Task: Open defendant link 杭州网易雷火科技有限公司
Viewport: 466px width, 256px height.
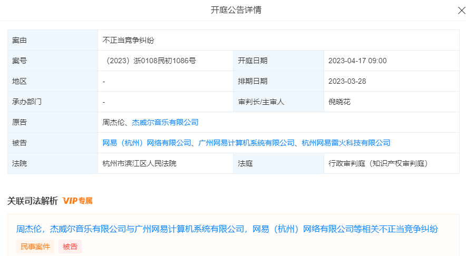Action: point(346,143)
